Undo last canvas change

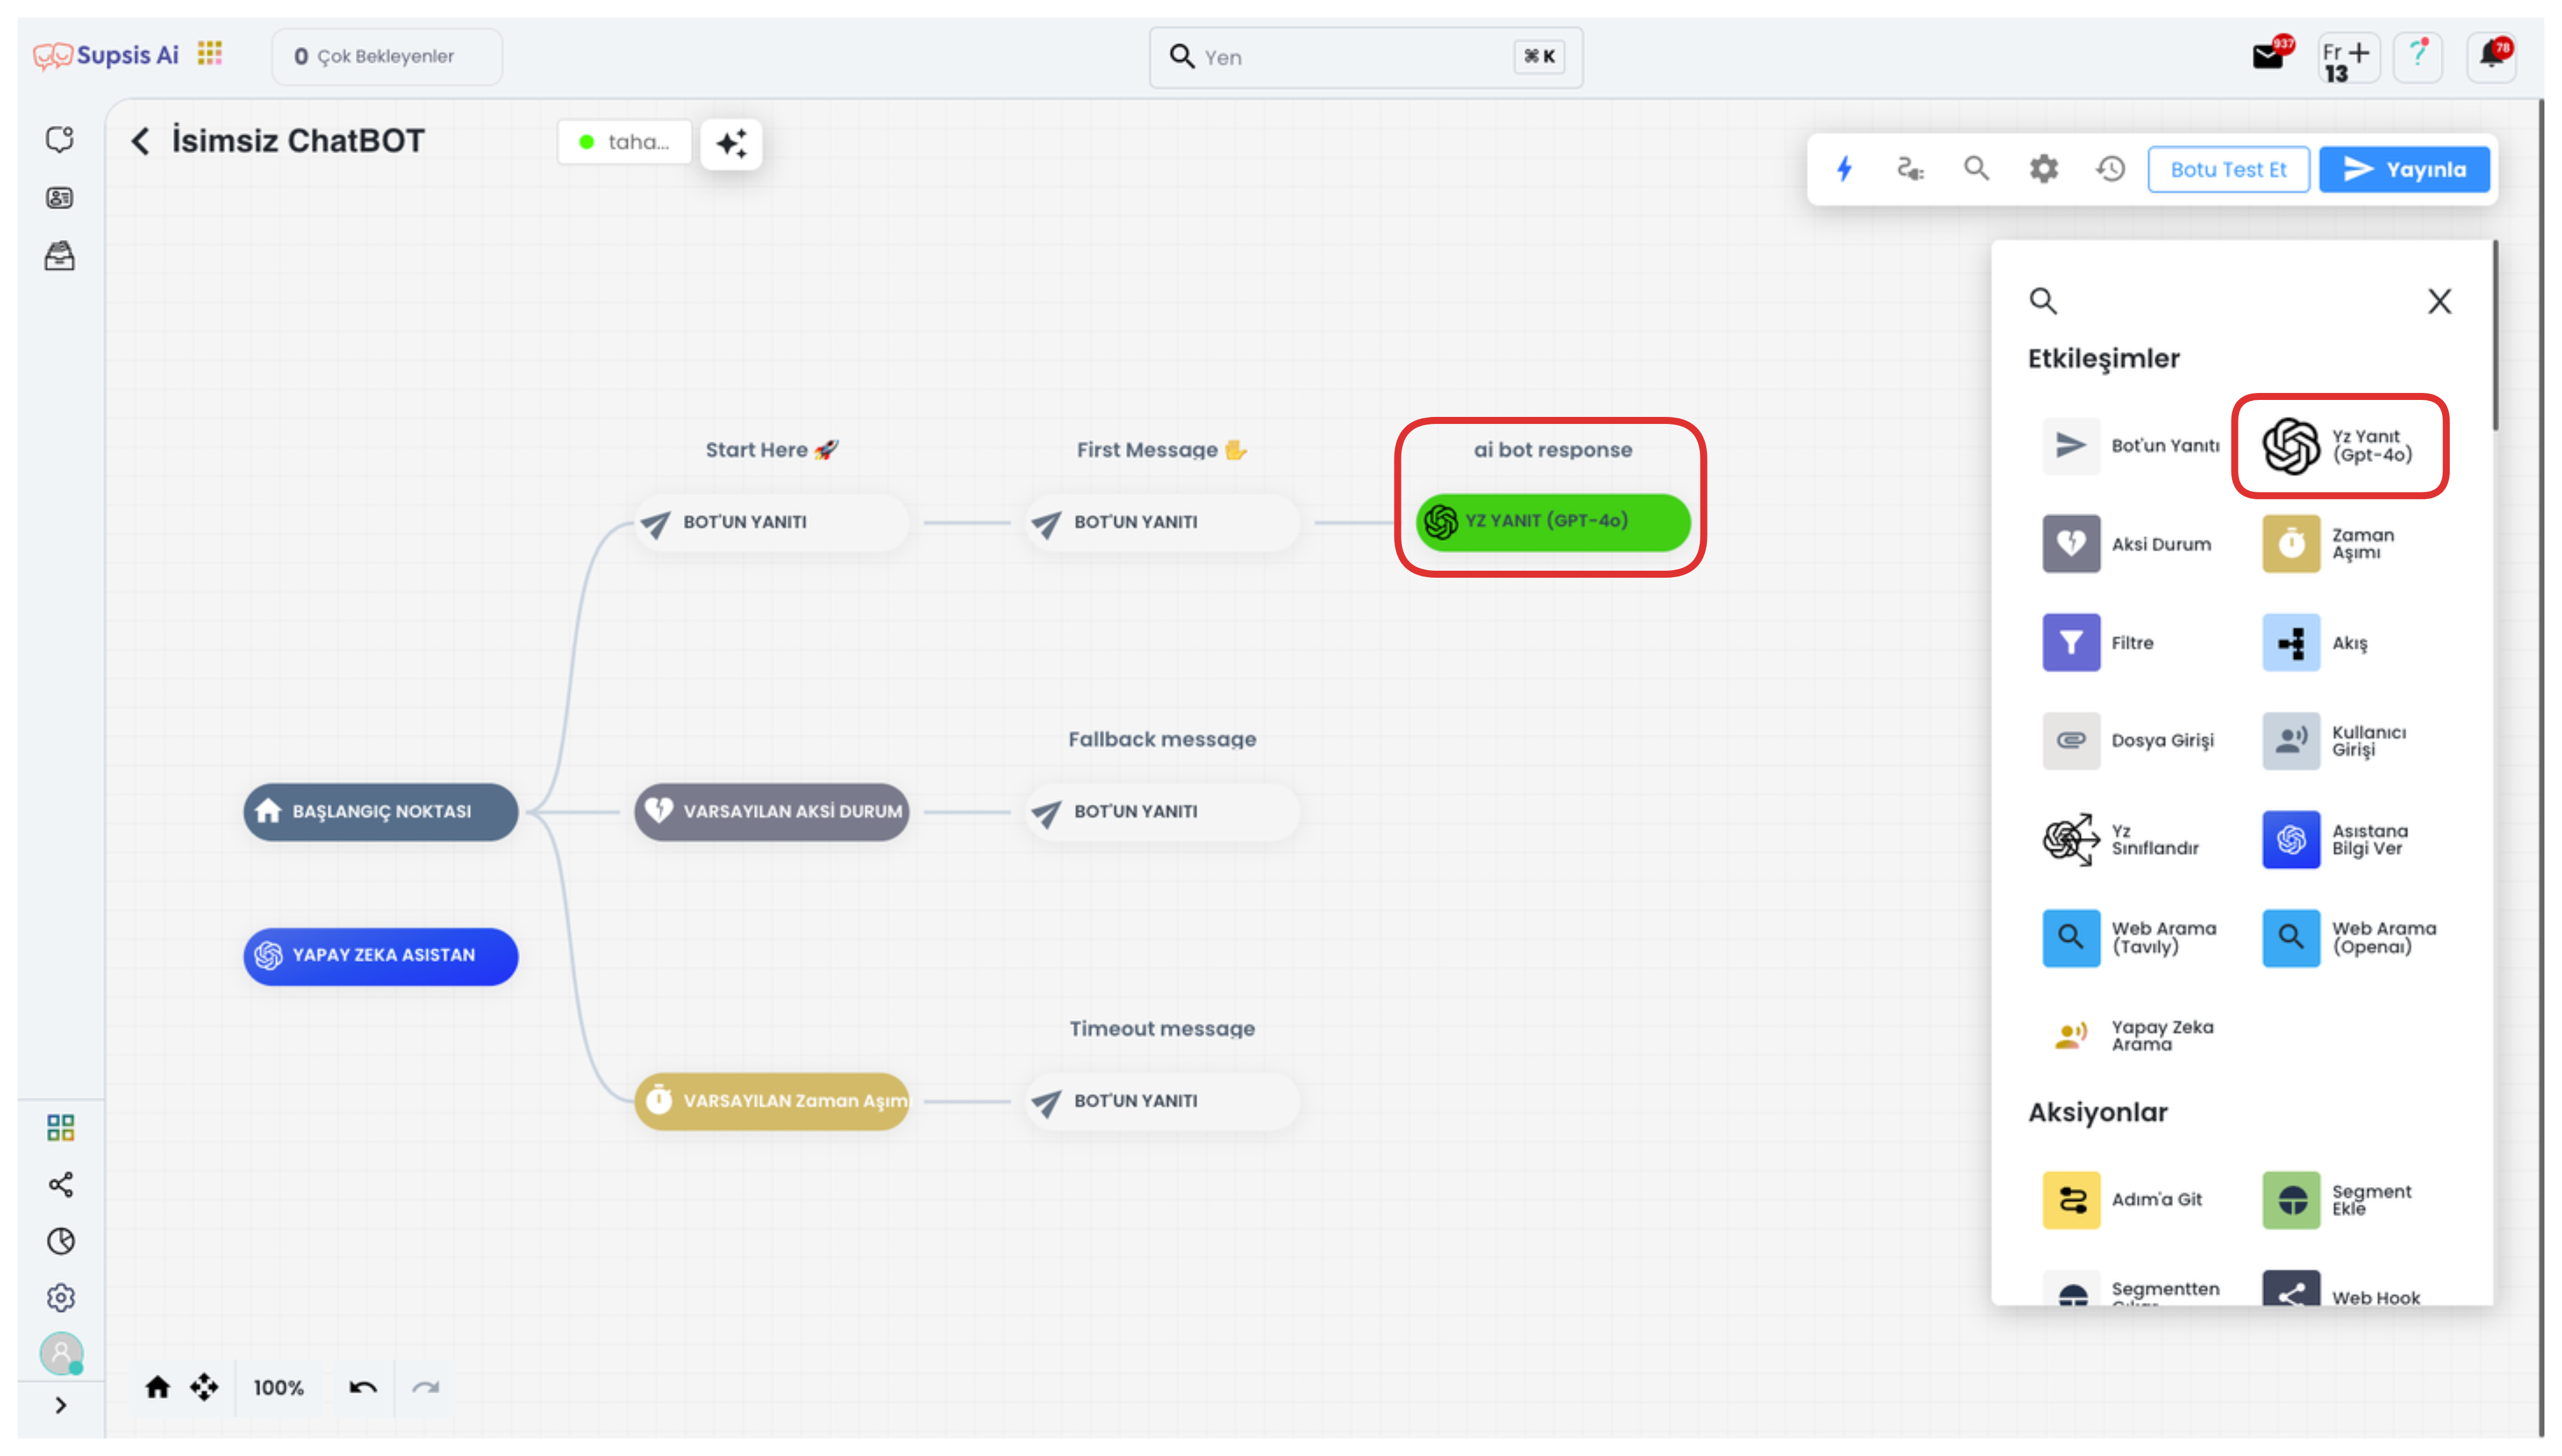[363, 1387]
